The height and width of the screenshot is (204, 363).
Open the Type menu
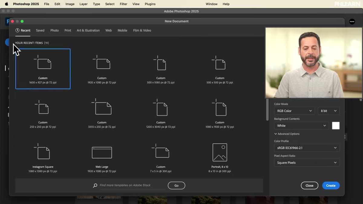[96, 4]
